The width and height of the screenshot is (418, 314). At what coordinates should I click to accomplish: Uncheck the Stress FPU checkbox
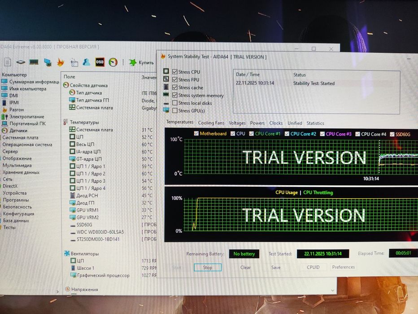[175, 79]
